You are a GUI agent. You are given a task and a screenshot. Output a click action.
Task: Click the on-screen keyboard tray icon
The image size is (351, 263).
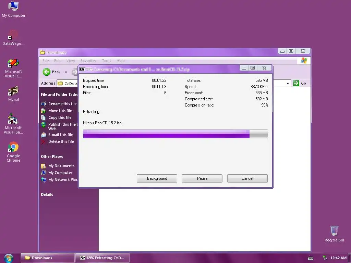pos(311,258)
